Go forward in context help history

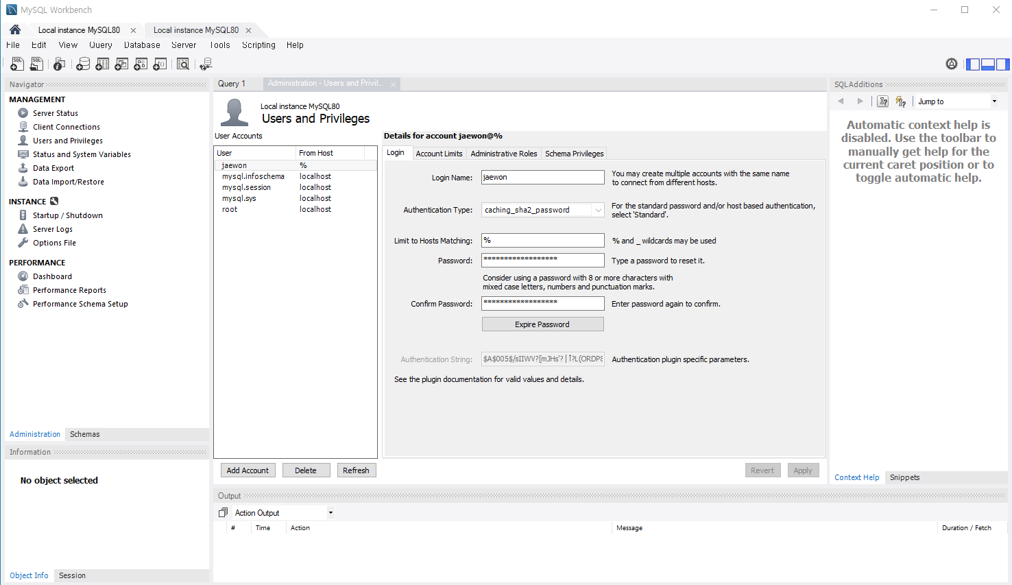(860, 101)
